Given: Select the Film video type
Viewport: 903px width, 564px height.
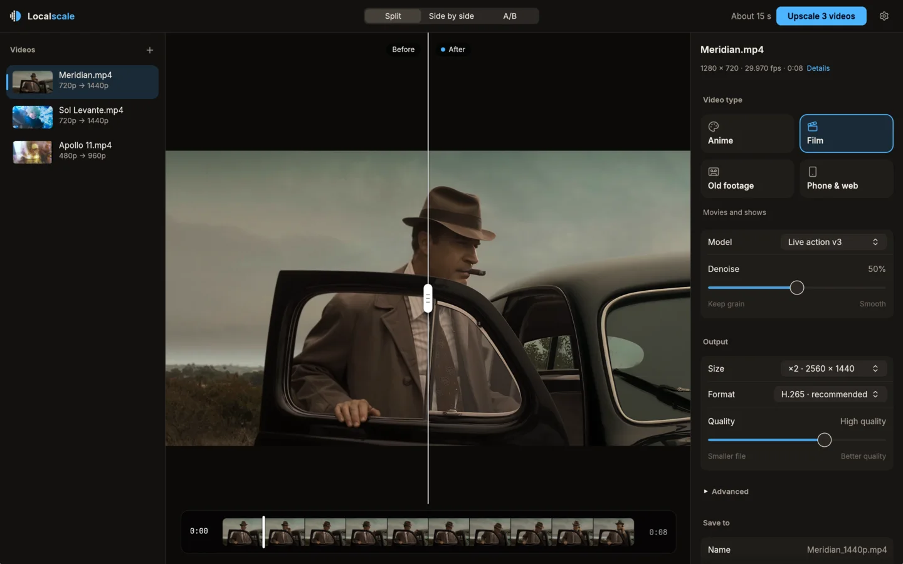Looking at the screenshot, I should pos(846,133).
